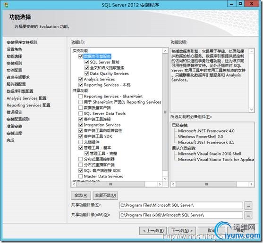This screenshot has width=263, height=243.
Task: Maximize the SQL Server setup window
Action: [240, 4]
